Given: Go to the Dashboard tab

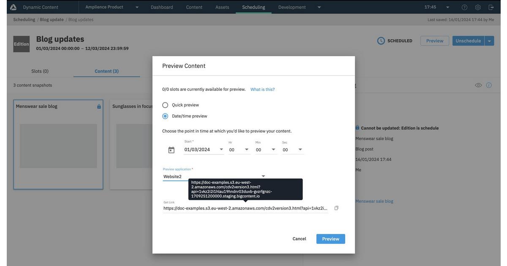Looking at the screenshot, I should (x=162, y=7).
